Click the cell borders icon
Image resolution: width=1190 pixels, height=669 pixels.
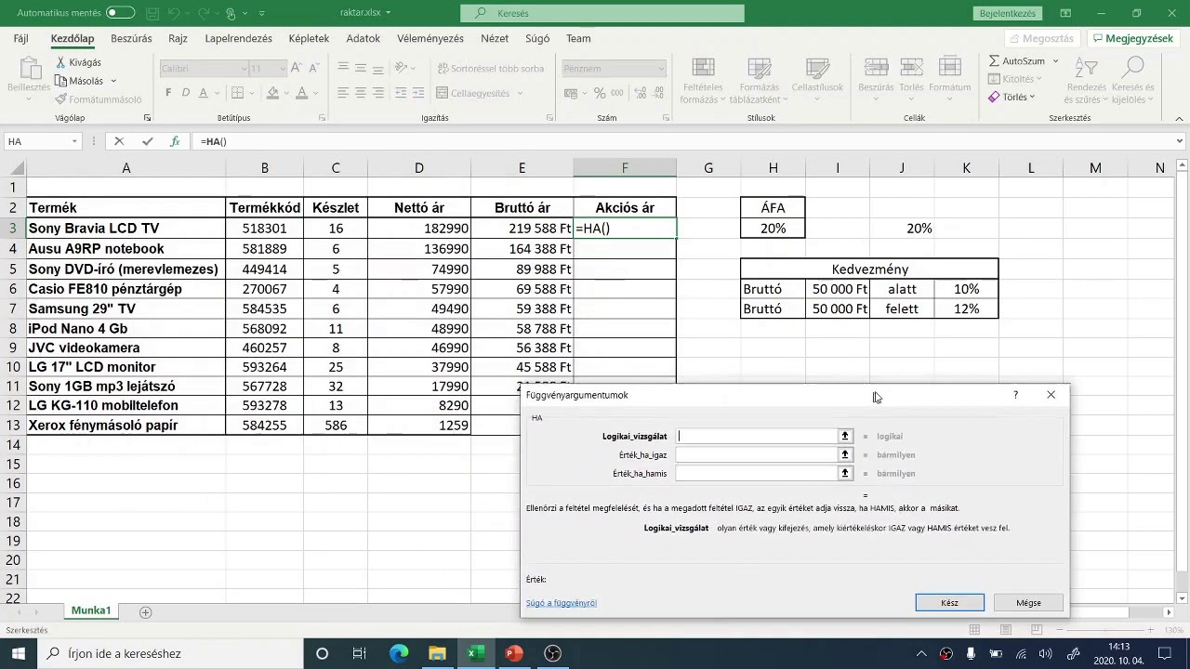click(237, 93)
